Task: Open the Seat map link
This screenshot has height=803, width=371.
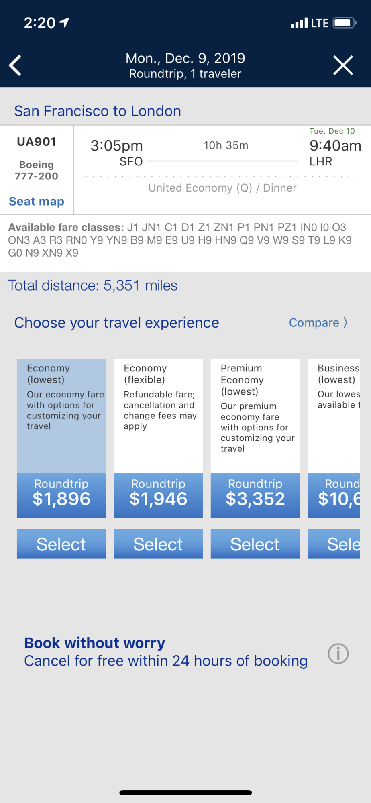Action: (x=37, y=201)
